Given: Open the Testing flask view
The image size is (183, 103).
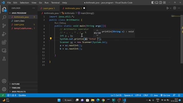Looking at the screenshot, I should [x=4, y=59].
